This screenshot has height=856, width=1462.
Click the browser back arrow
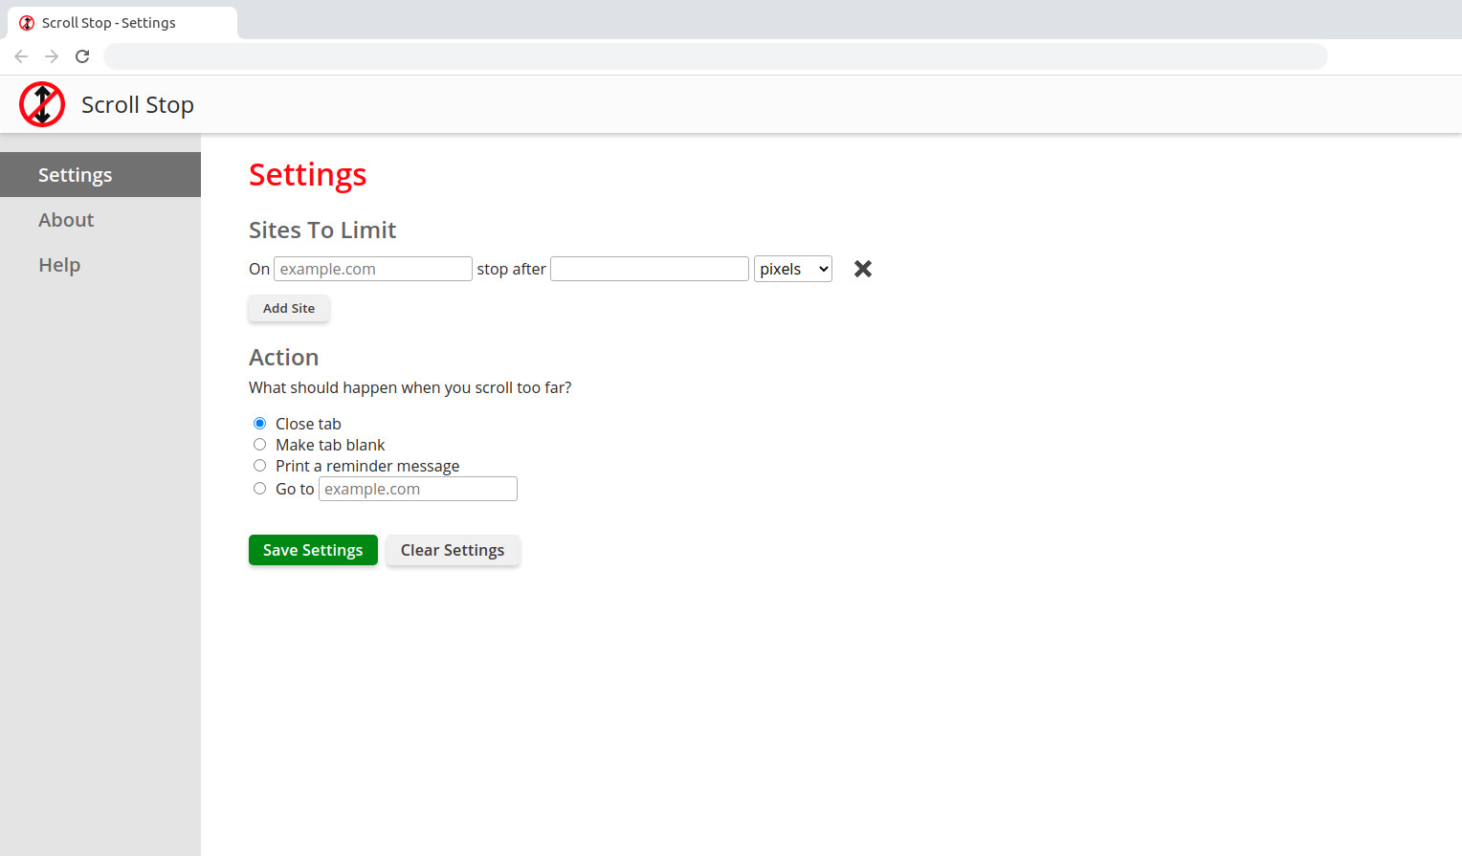click(21, 56)
